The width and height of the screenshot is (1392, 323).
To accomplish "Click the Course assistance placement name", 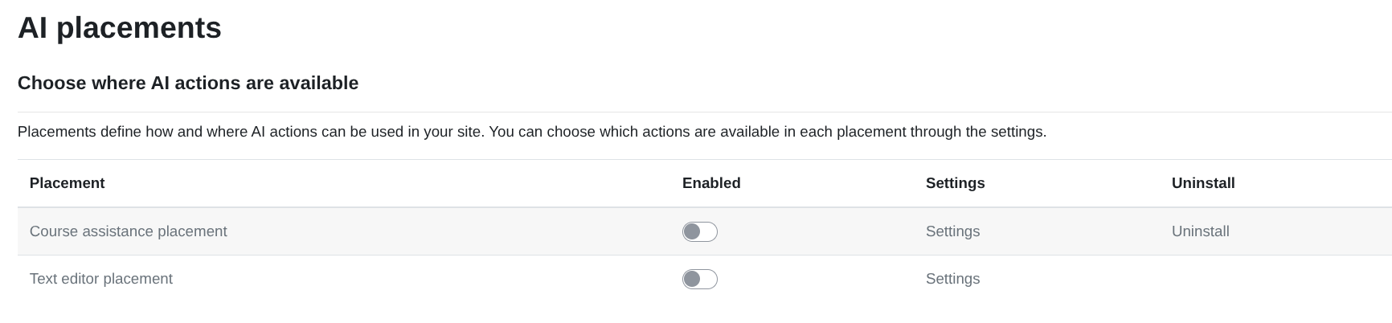I will coord(128,231).
